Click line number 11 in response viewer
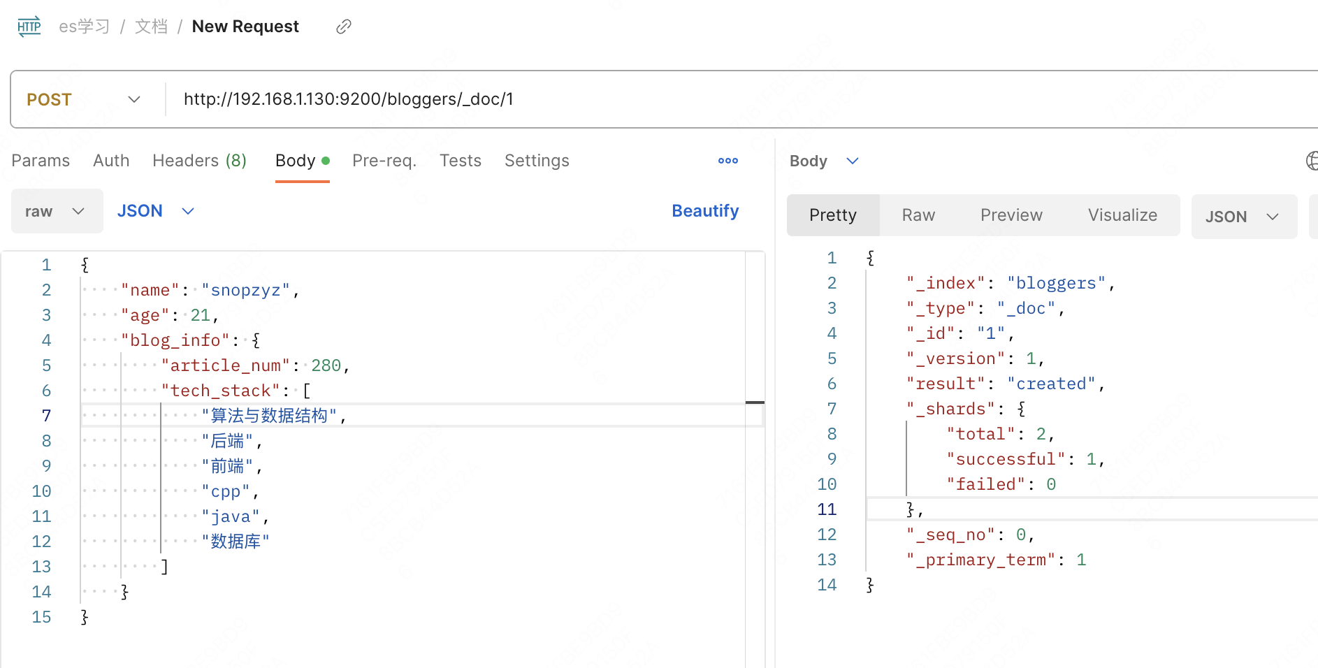 pyautogui.click(x=827, y=509)
